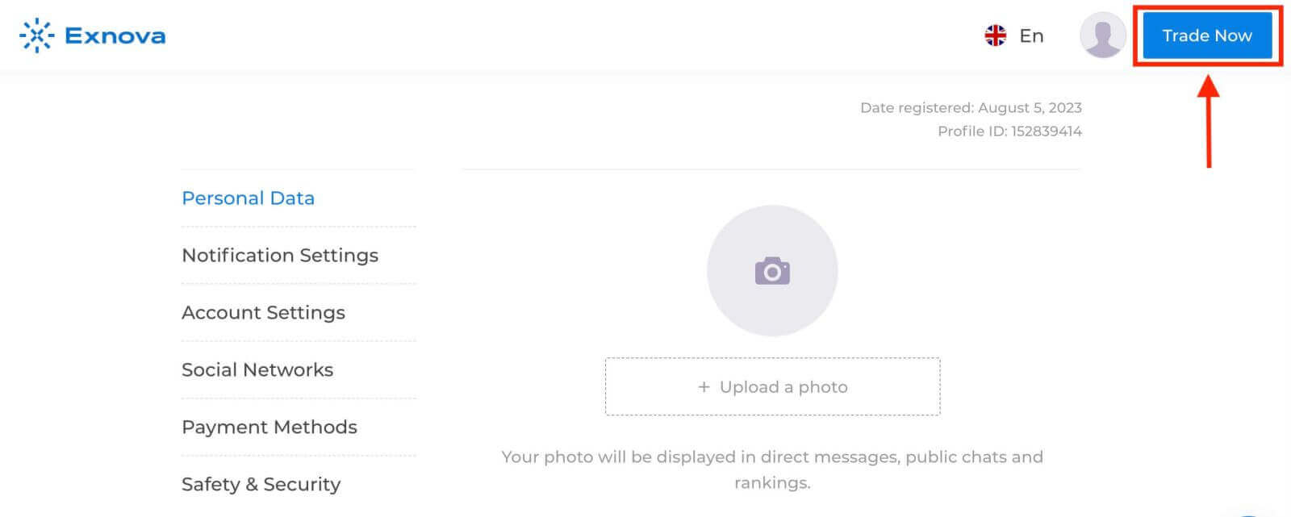The image size is (1291, 517).
Task: Open the user avatar profile icon
Action: [1103, 35]
